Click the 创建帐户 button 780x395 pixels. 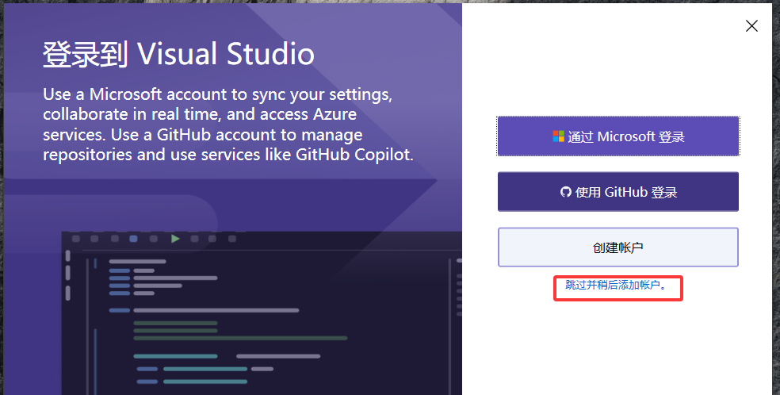617,247
